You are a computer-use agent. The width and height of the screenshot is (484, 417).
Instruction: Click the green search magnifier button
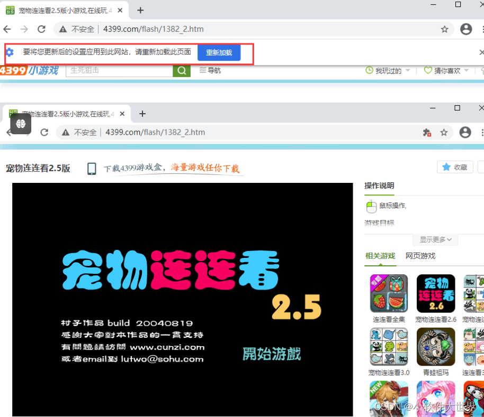[x=182, y=70]
